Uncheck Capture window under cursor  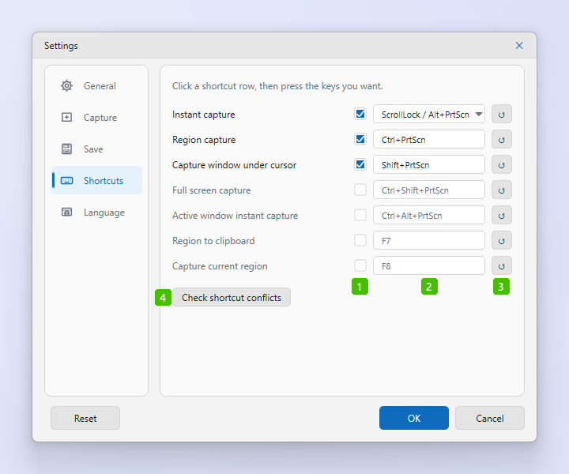click(x=360, y=164)
